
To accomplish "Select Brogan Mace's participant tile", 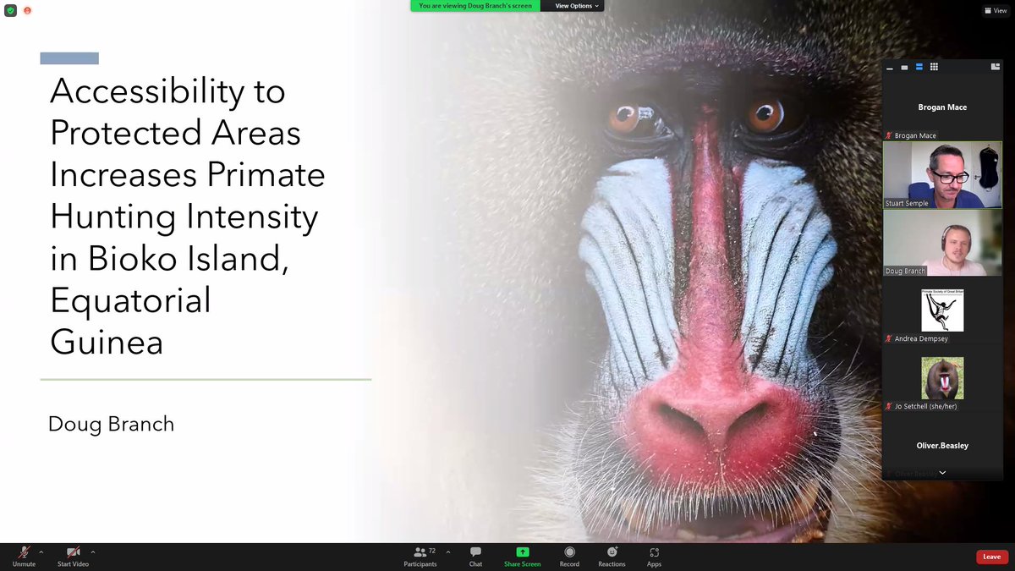I will [x=942, y=108].
